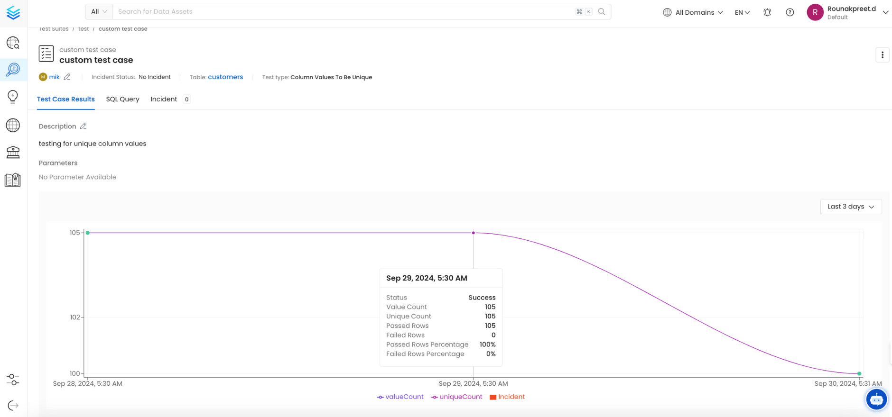The height and width of the screenshot is (417, 892).
Task: Click the description text about unique values
Action: 93,144
